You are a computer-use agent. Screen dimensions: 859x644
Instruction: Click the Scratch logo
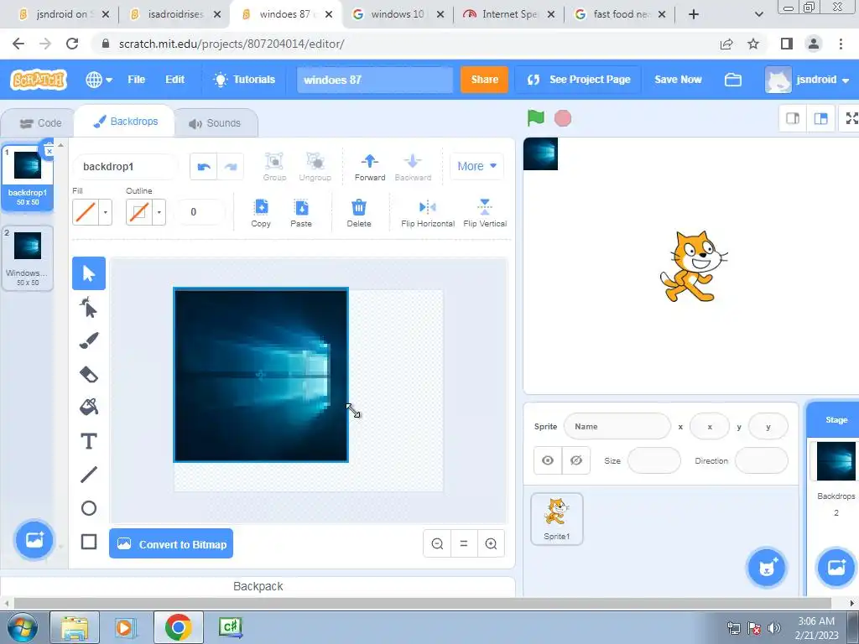coord(39,80)
